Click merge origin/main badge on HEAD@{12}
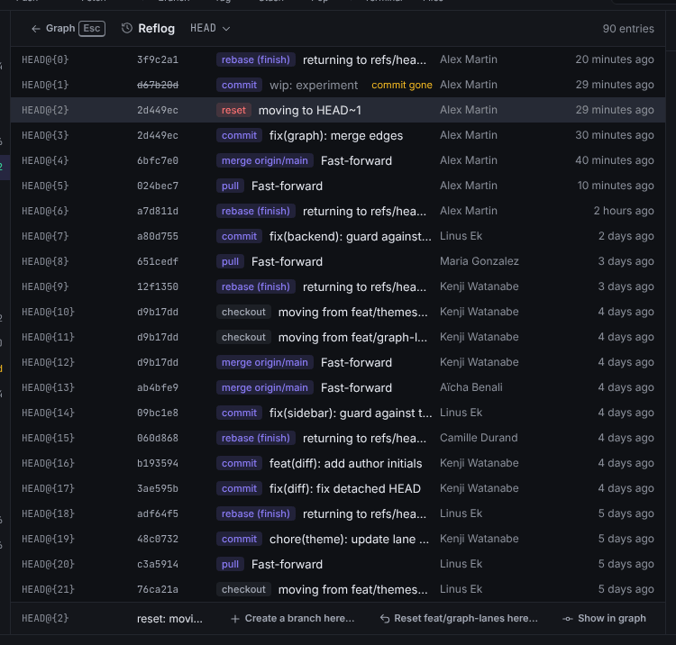 click(x=265, y=362)
